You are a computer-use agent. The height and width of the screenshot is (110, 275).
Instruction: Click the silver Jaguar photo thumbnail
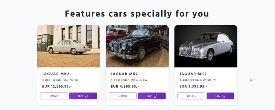(206, 46)
